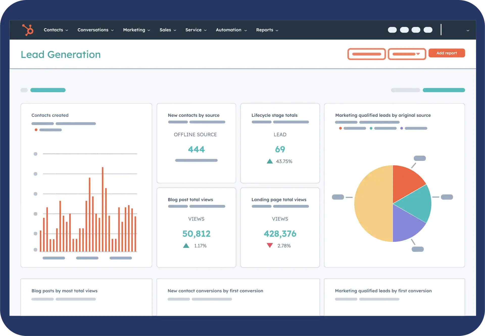The height and width of the screenshot is (336, 485).
Task: Click the HubSpot sprocket logo
Action: (x=28, y=30)
